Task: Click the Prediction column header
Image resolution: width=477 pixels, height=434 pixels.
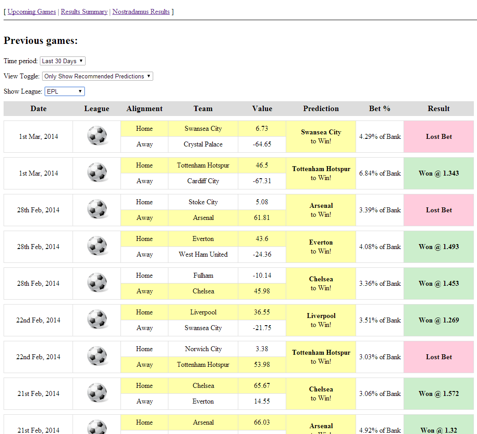Action: [x=321, y=108]
